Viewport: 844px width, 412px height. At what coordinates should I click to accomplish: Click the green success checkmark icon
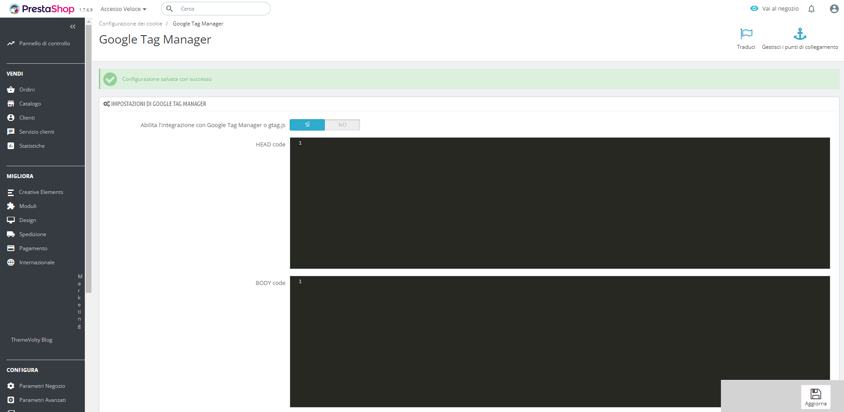[x=110, y=79]
